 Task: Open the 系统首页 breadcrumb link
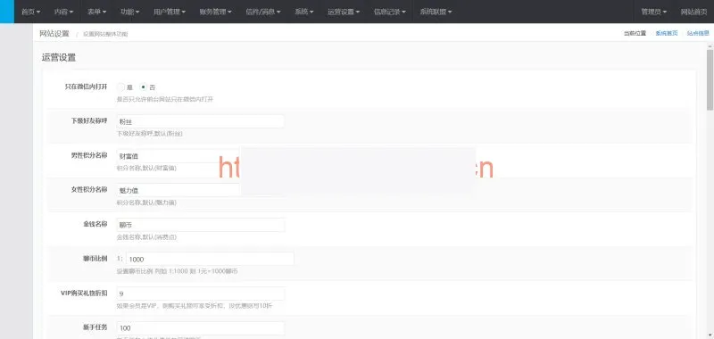tap(667, 33)
